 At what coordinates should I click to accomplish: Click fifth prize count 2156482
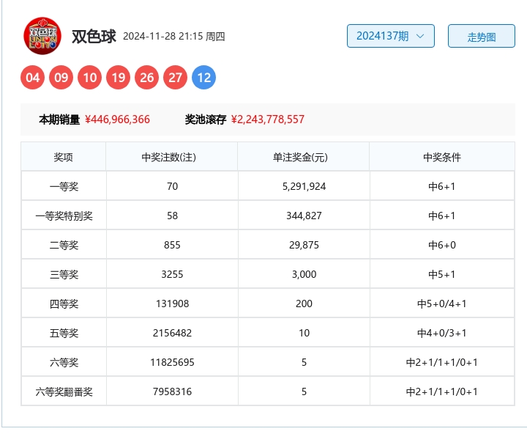pyautogui.click(x=173, y=333)
